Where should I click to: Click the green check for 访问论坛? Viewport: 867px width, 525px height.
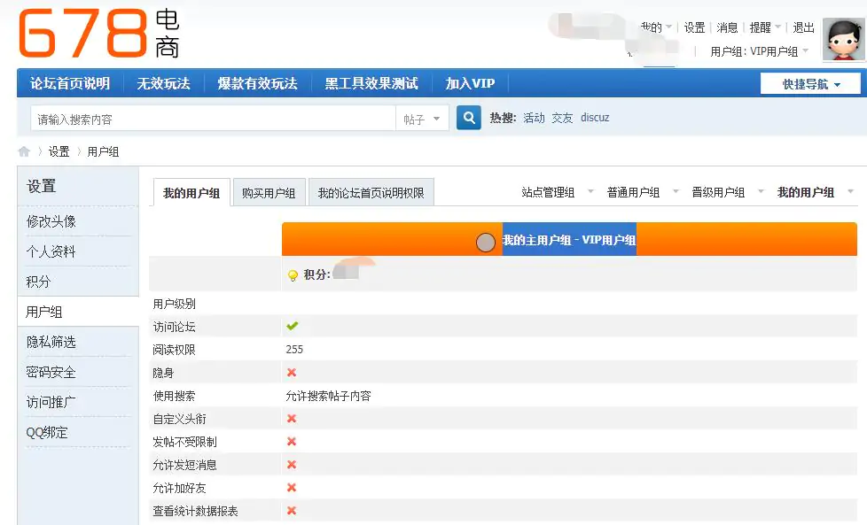292,326
